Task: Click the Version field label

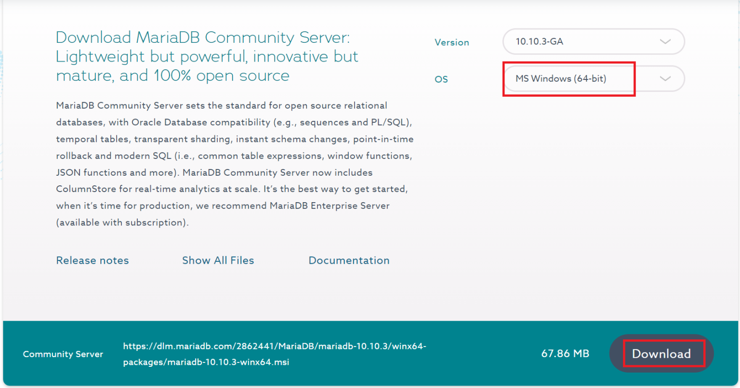Action: coord(451,42)
